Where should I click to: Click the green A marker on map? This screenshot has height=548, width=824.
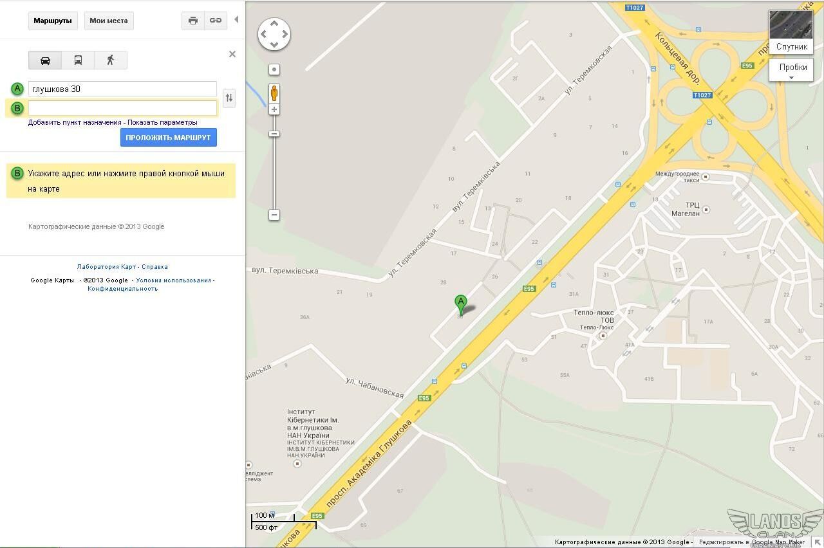[460, 303]
